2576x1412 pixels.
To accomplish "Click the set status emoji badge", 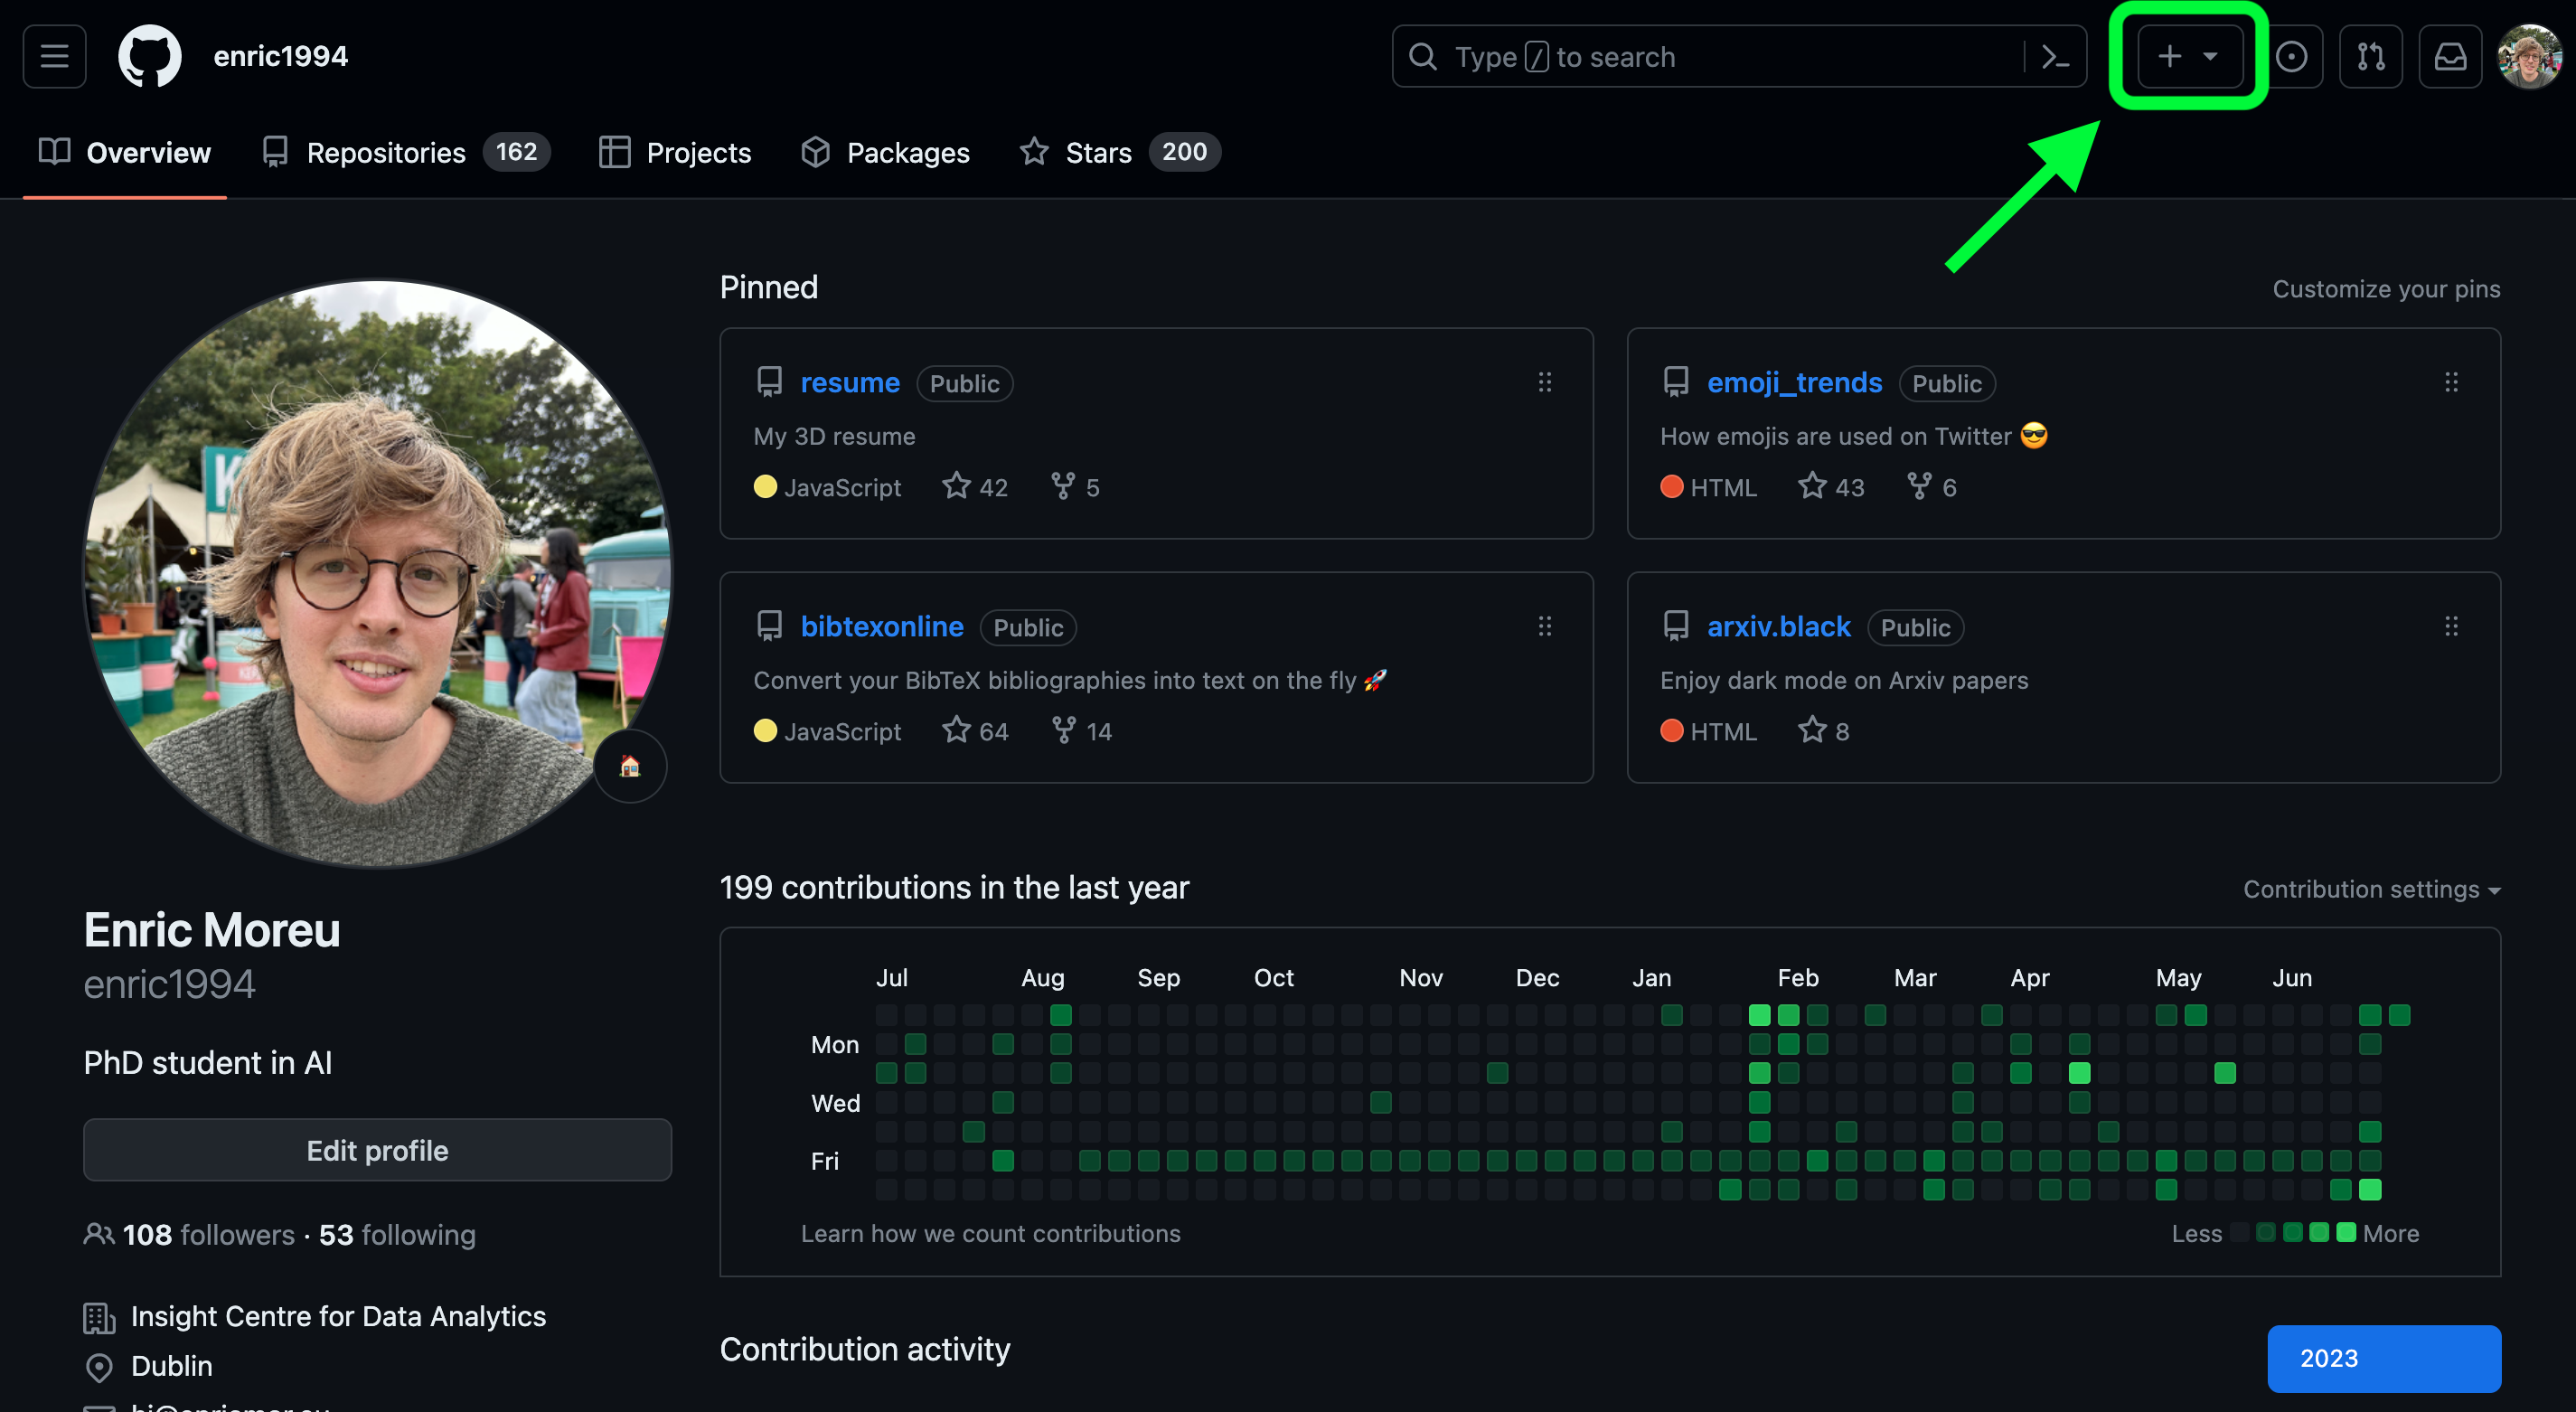I will tap(630, 766).
